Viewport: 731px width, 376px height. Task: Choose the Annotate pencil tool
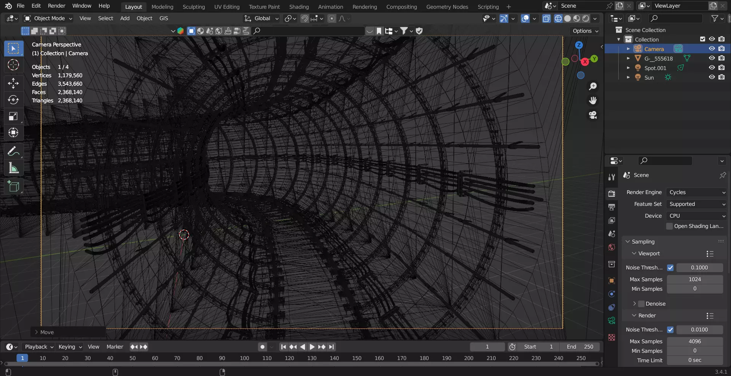pyautogui.click(x=13, y=151)
